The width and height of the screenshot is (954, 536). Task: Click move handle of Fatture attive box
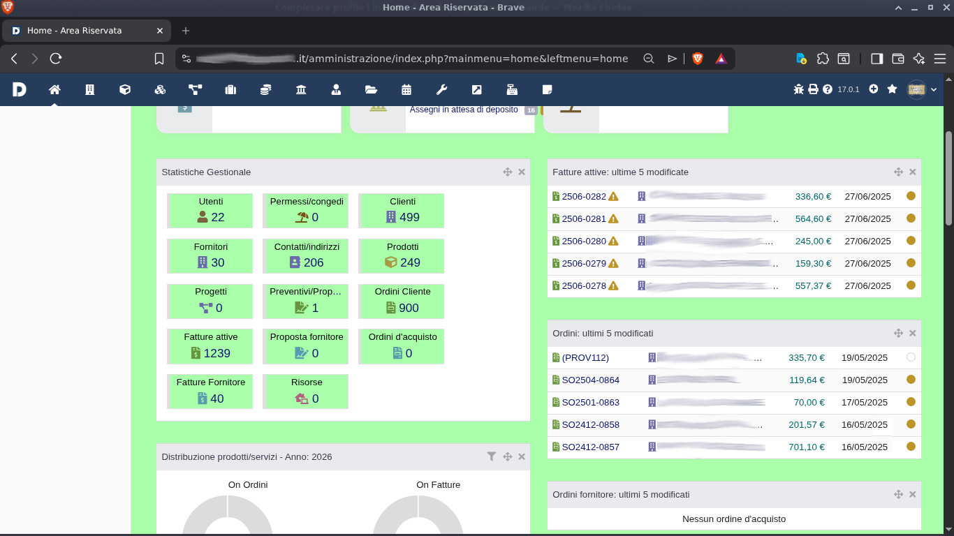pyautogui.click(x=899, y=172)
